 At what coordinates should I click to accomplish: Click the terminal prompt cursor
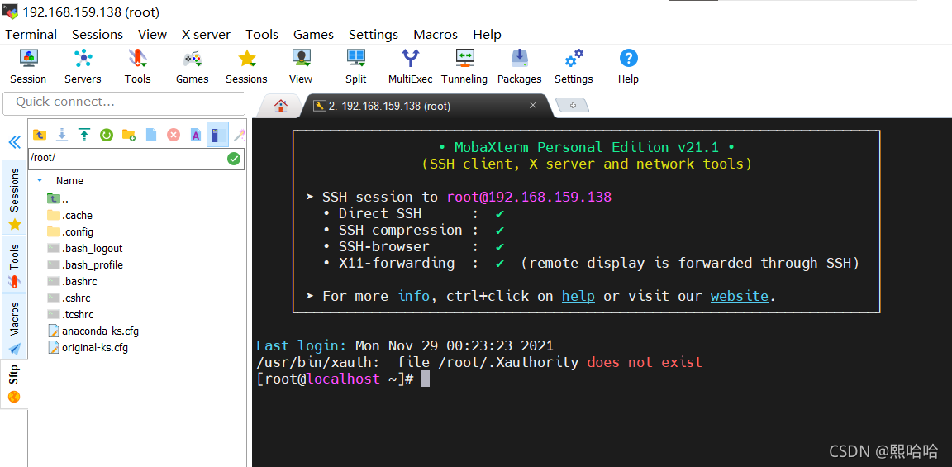(426, 379)
